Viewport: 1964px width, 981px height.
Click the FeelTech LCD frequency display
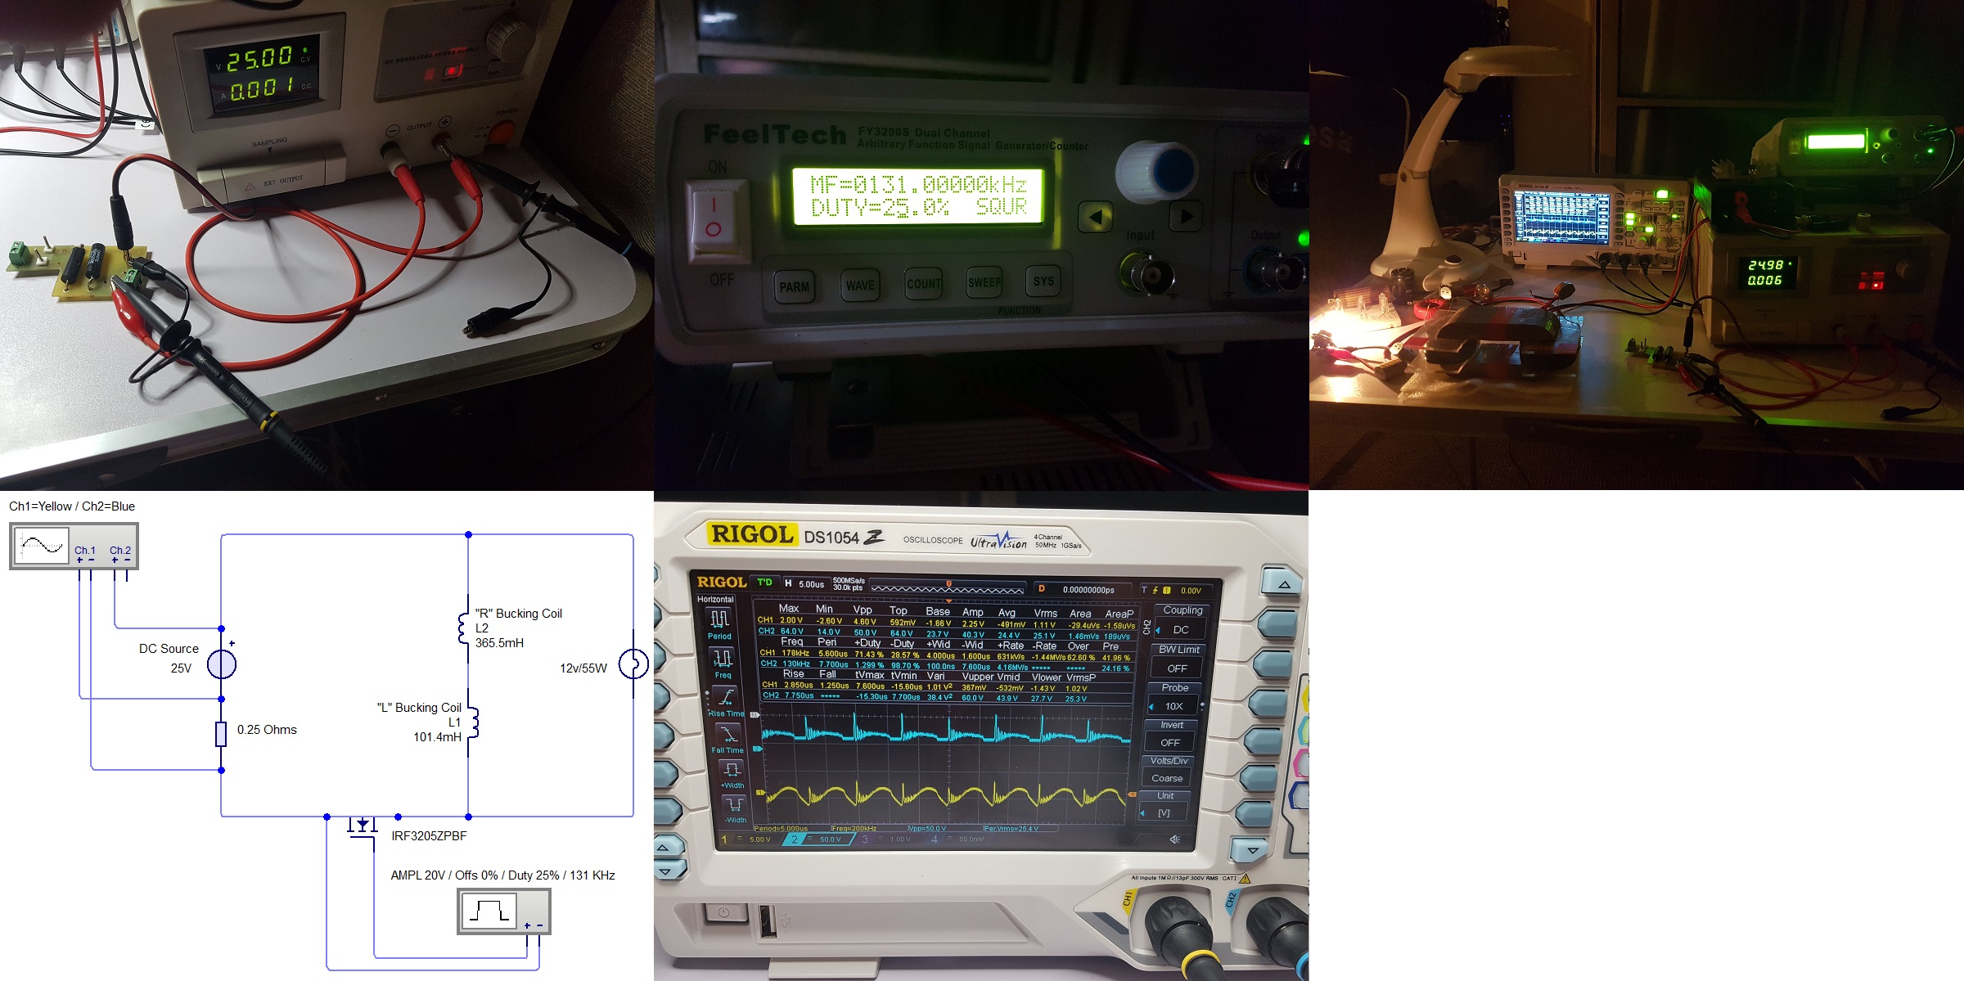coord(917,196)
